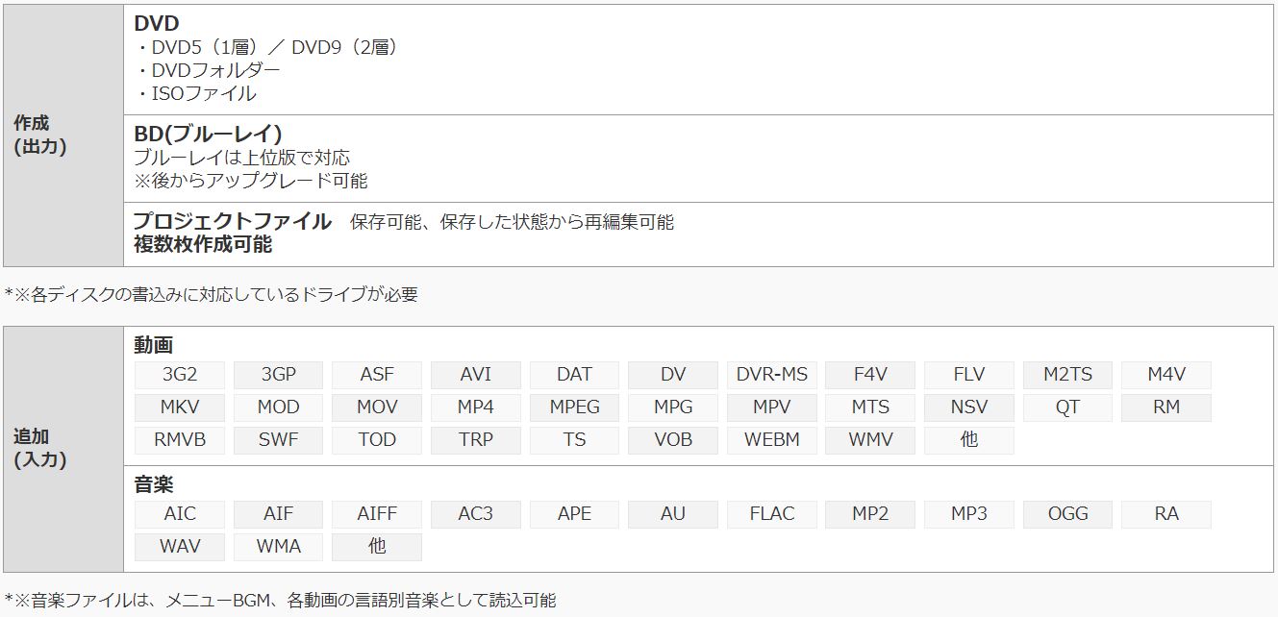The width and height of the screenshot is (1278, 617).
Task: Click the DVR-MS format tag
Action: click(772, 375)
